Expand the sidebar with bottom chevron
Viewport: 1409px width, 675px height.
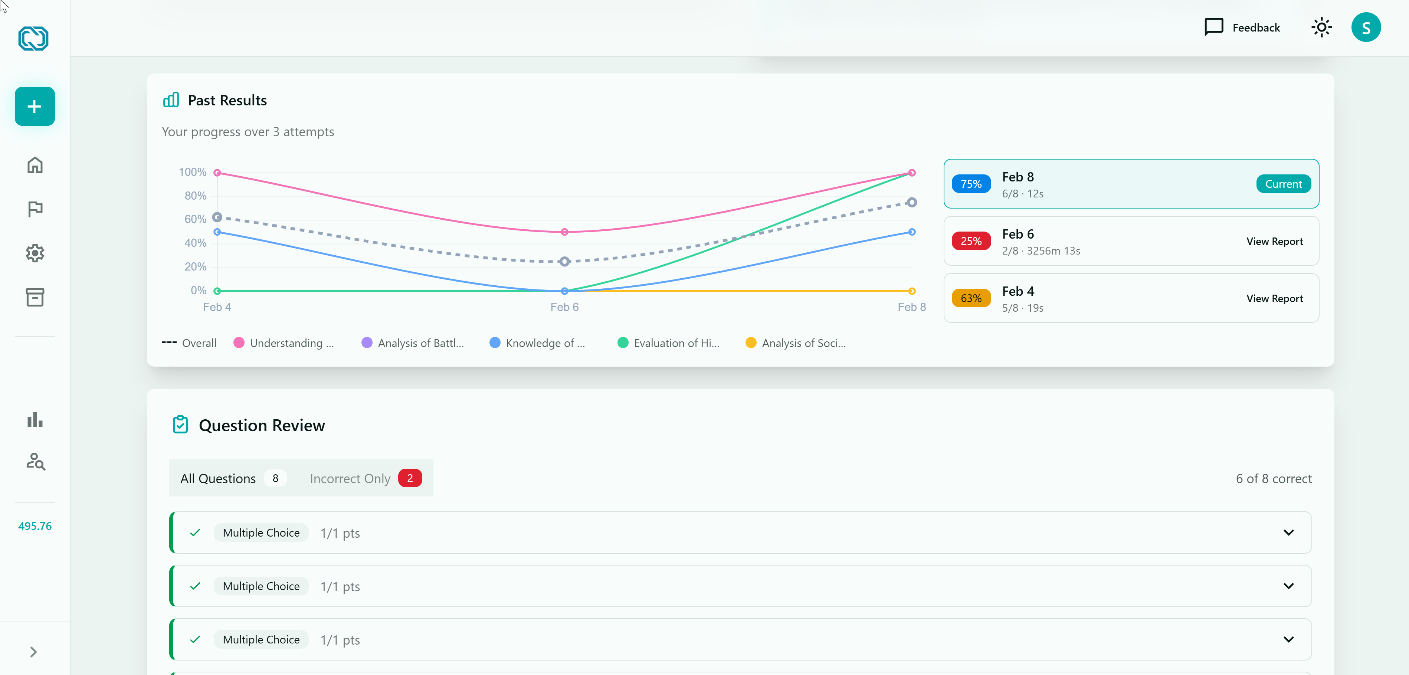[x=33, y=652]
